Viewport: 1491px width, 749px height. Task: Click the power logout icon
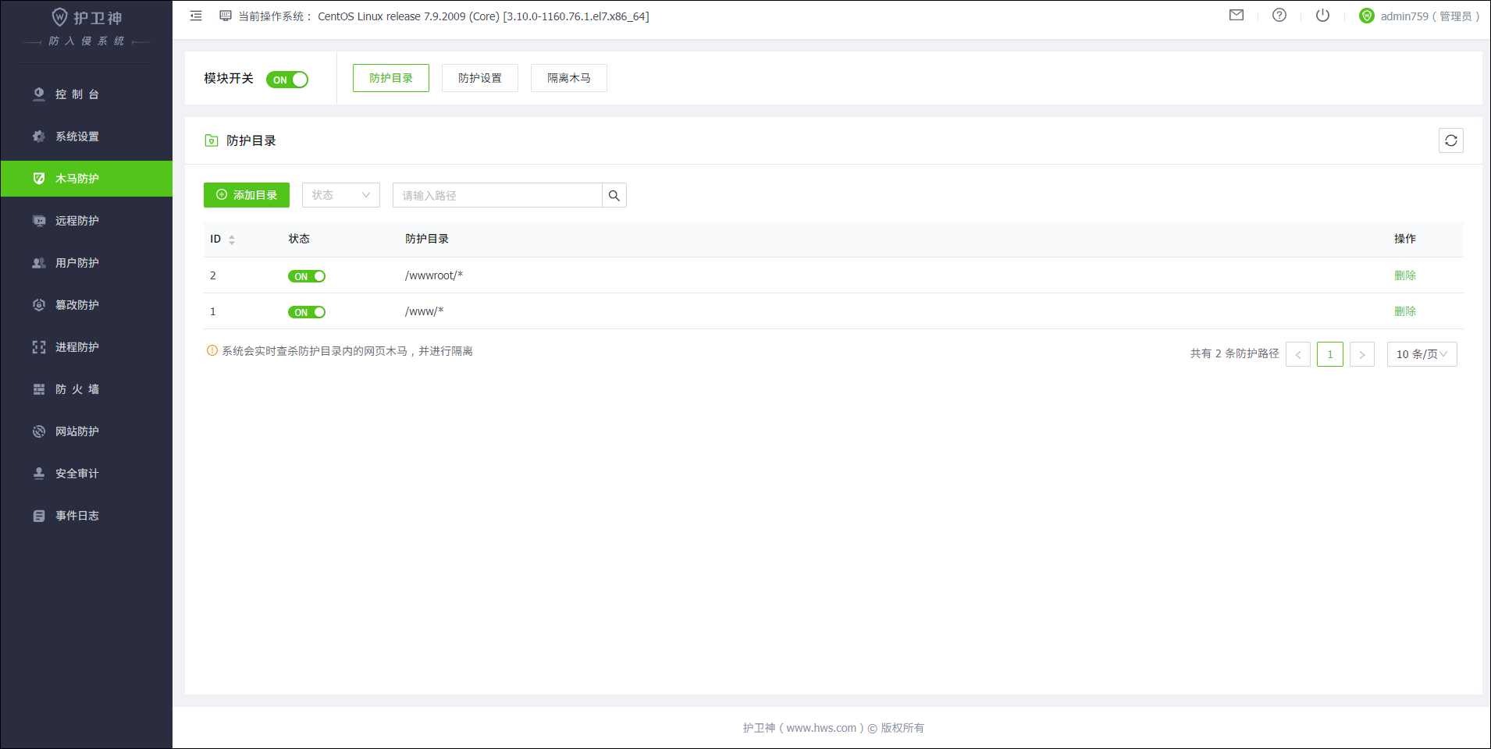pyautogui.click(x=1322, y=15)
